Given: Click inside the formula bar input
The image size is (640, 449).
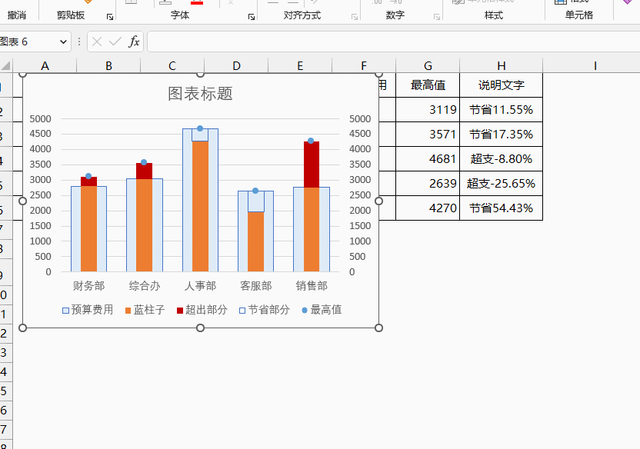Looking at the screenshot, I should [394, 42].
